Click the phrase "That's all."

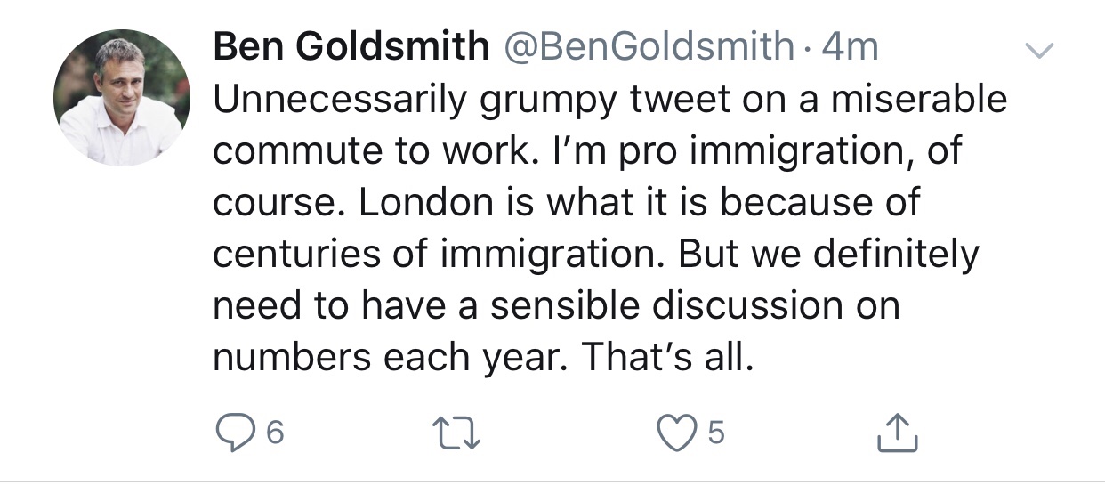pyautogui.click(x=667, y=357)
